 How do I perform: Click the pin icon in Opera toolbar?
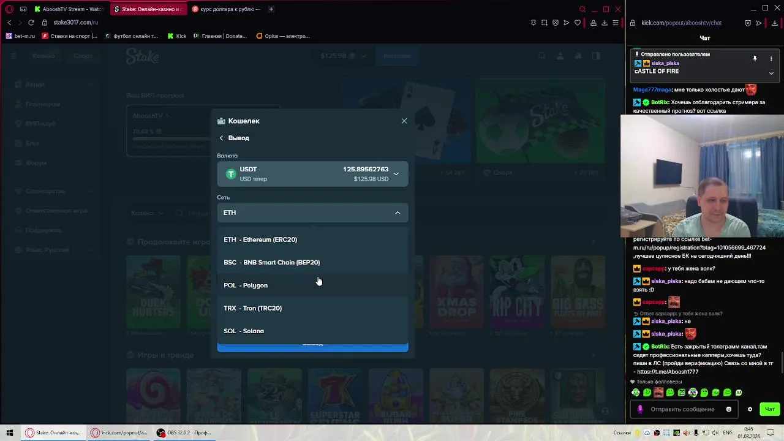pos(533,23)
